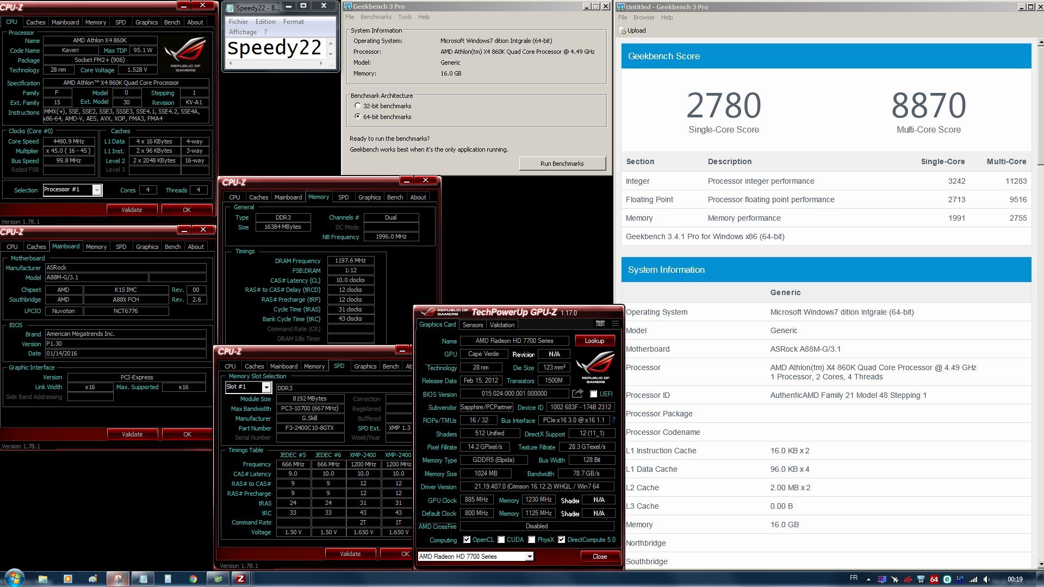Open Benchmarks menu in Geekbench 3 Pro
Viewport: 1044px width, 587px height.
coord(376,17)
